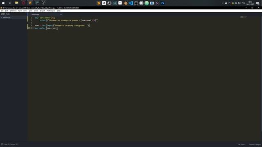Open Windows search from the taskbar
This screenshot has height=147, width=262.
click(10, 3)
